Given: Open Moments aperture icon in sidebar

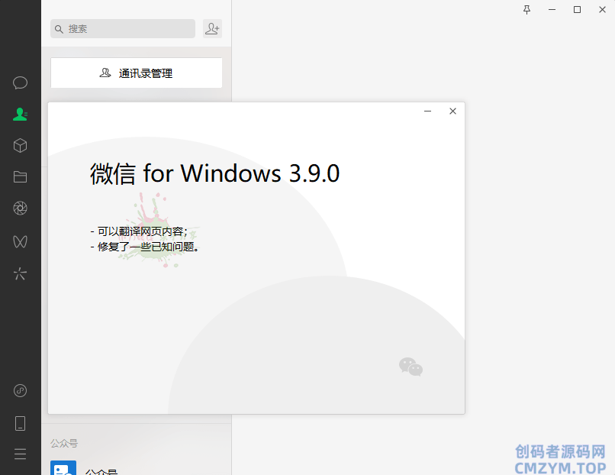Looking at the screenshot, I should pyautogui.click(x=20, y=208).
